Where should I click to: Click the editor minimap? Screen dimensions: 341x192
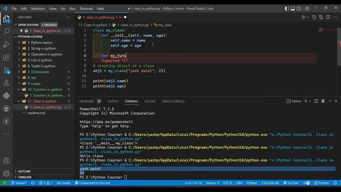point(327,30)
